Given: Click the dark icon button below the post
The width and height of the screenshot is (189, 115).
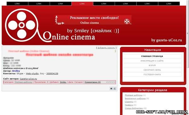Looking at the screenshot, I should pos(111,88).
